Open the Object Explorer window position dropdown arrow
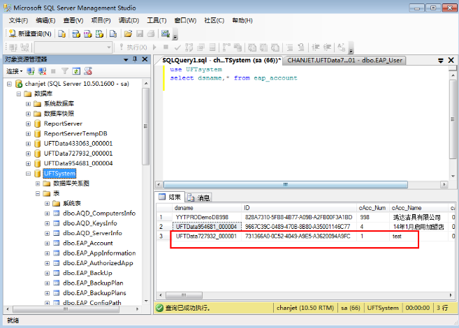 click(126, 59)
